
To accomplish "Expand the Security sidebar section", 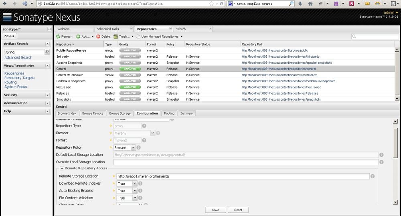I will click(x=47, y=95).
